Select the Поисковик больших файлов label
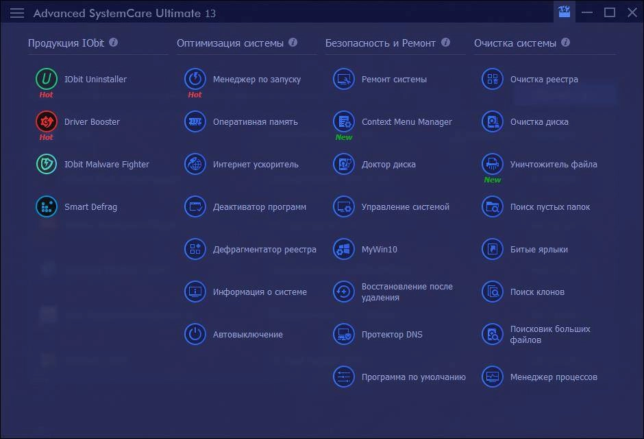The width and height of the screenshot is (644, 439). coord(550,334)
